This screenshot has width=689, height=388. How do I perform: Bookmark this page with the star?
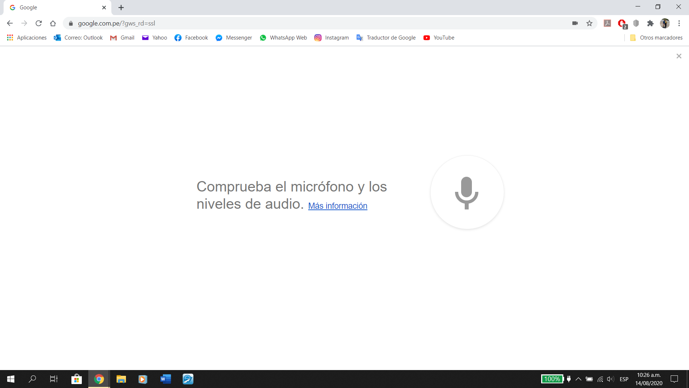(589, 23)
